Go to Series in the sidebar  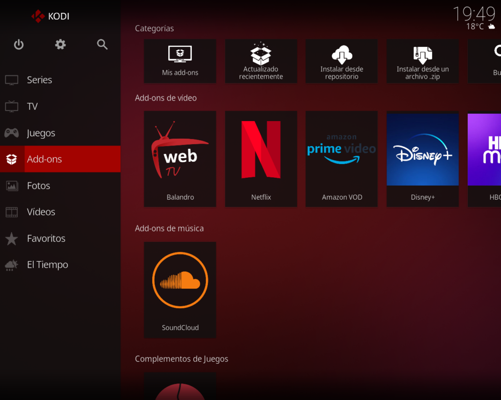39,80
